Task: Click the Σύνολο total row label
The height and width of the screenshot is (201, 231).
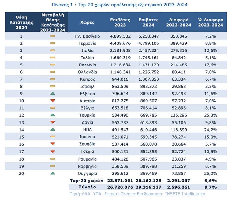Action: (87, 187)
